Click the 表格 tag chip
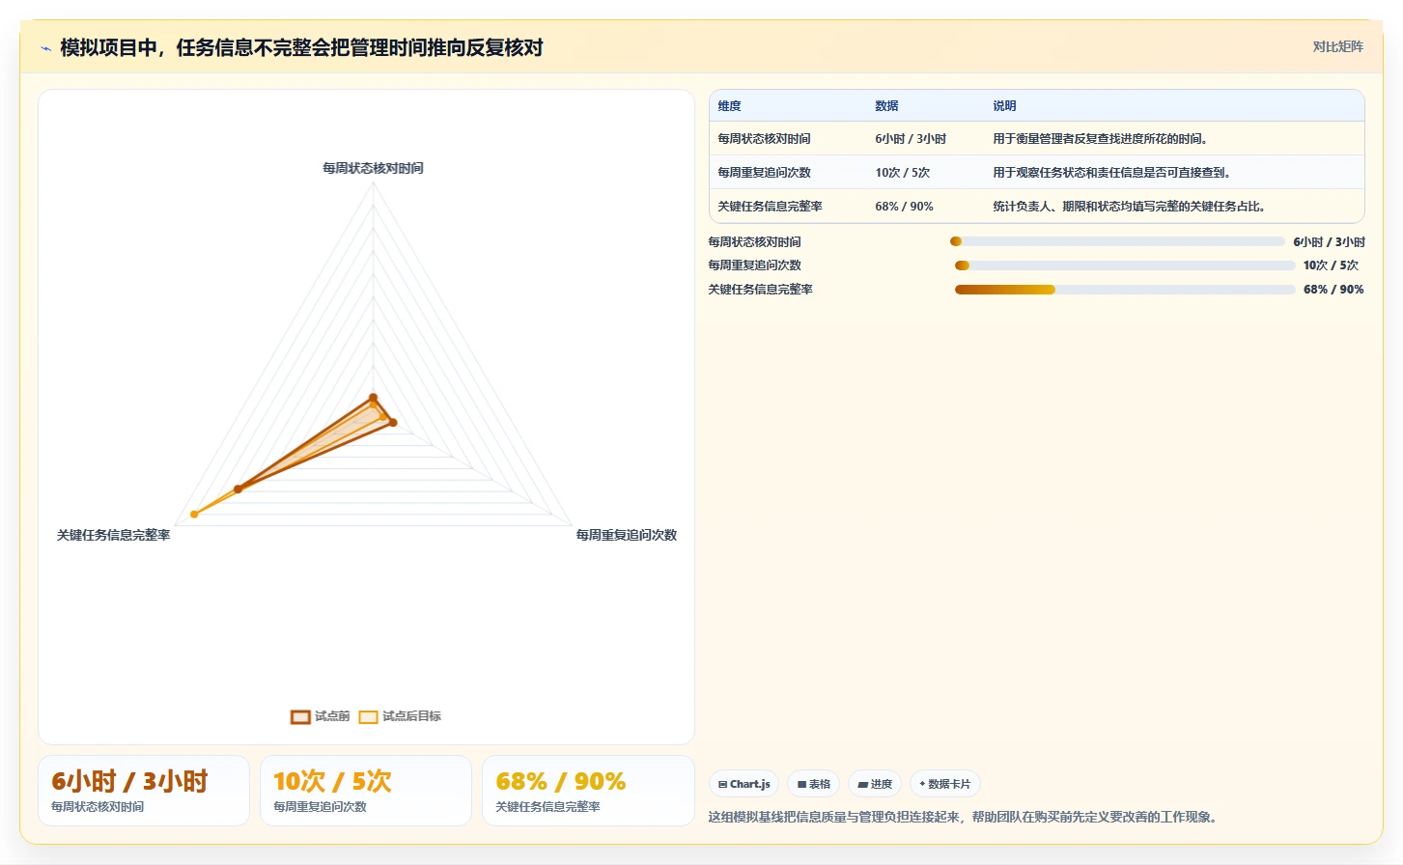This screenshot has height=865, width=1403. (813, 784)
